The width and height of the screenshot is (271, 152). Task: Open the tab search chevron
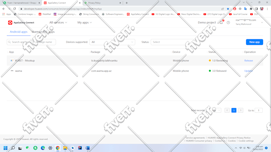tap(244, 3)
